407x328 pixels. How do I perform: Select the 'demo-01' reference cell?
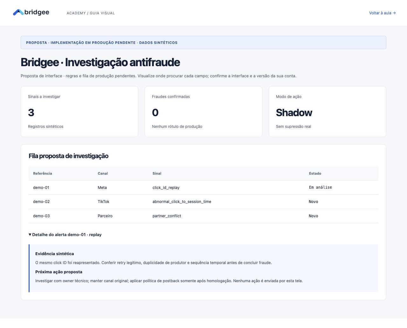(x=41, y=188)
